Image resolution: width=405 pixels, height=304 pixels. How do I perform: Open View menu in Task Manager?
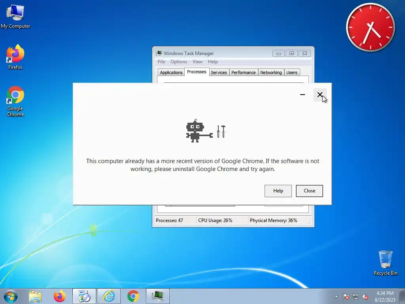197,61
